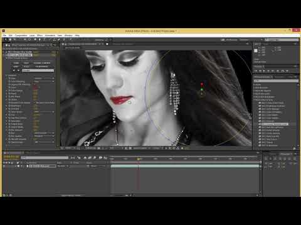
Task: Step back one frame in Preview panel
Action: (x=260, y=71)
